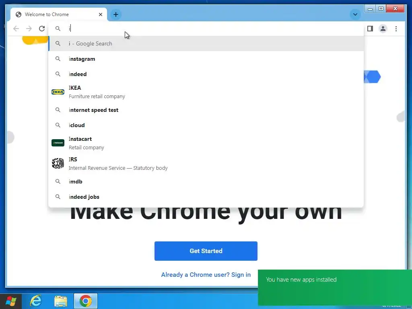Click the back navigation arrow
Image resolution: width=412 pixels, height=309 pixels.
tap(16, 29)
